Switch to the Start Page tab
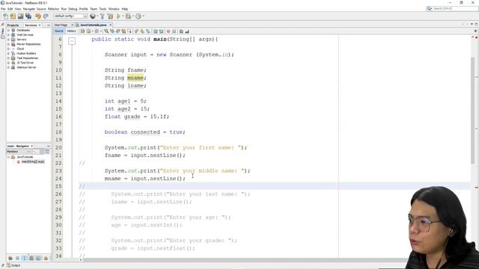 [x=61, y=25]
